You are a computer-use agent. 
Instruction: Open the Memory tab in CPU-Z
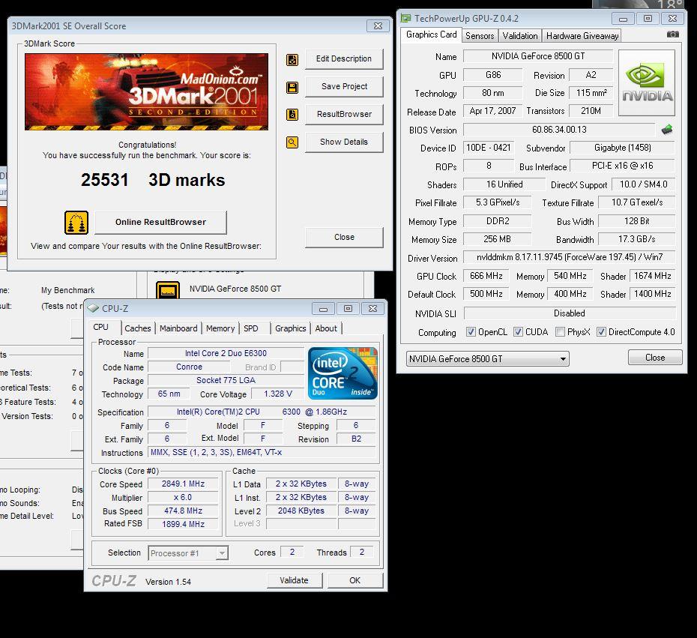tap(220, 328)
